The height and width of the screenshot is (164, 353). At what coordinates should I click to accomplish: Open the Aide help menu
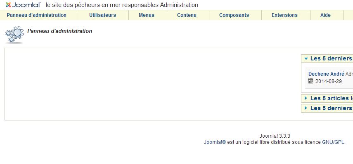click(x=325, y=15)
